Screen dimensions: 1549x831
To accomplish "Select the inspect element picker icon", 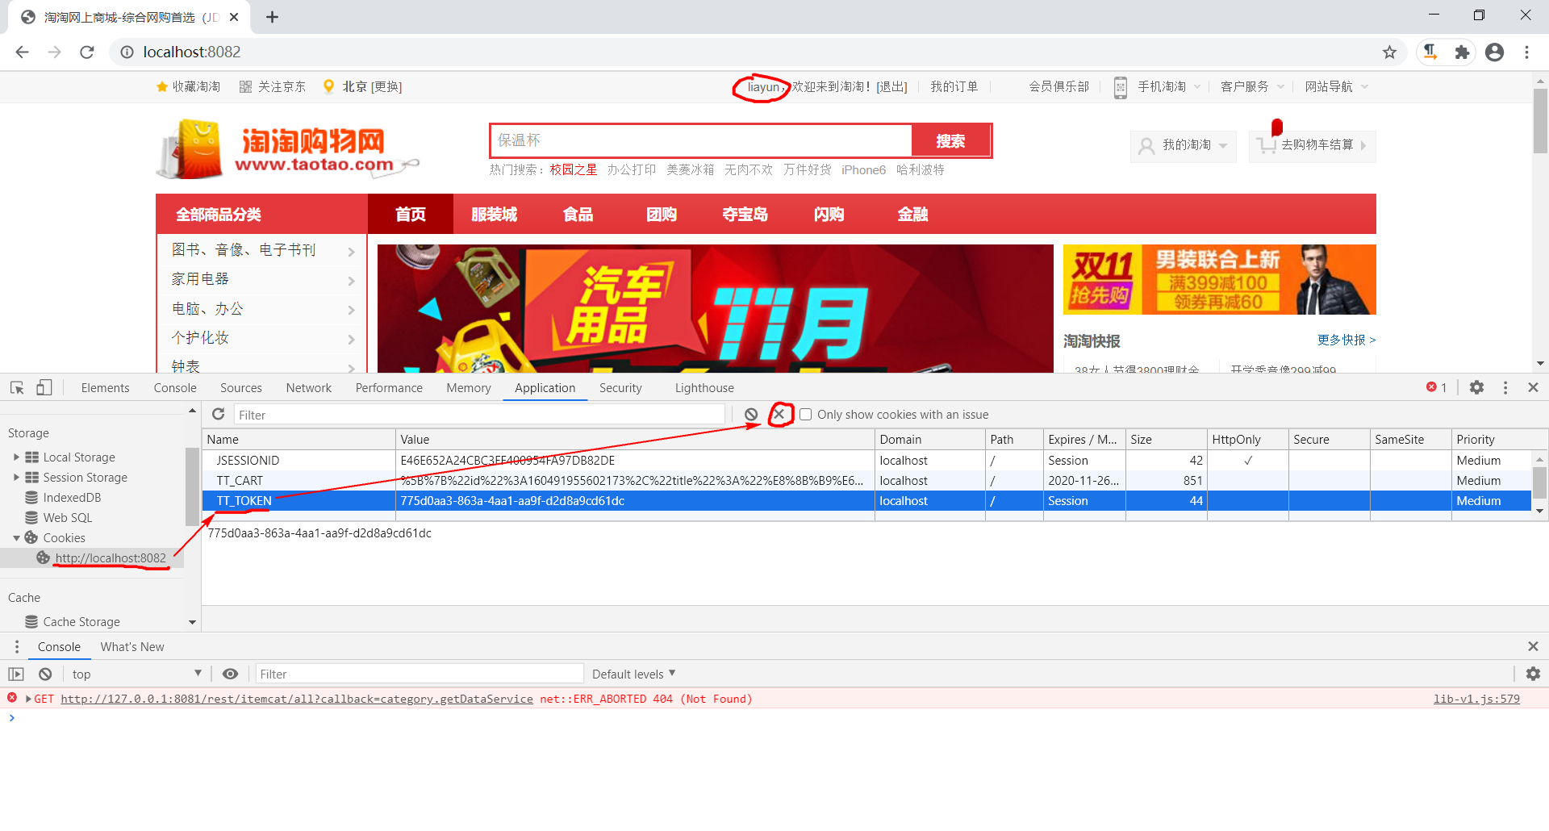I will click(x=16, y=388).
